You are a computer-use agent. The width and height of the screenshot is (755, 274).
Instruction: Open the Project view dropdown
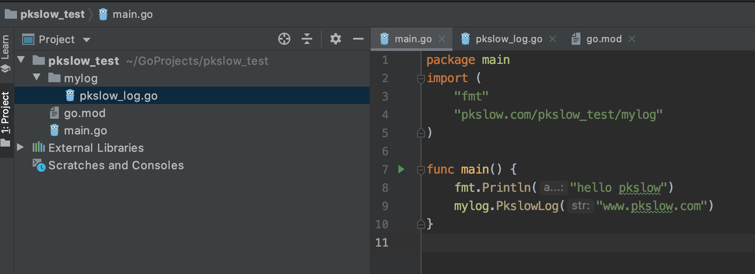(x=57, y=39)
